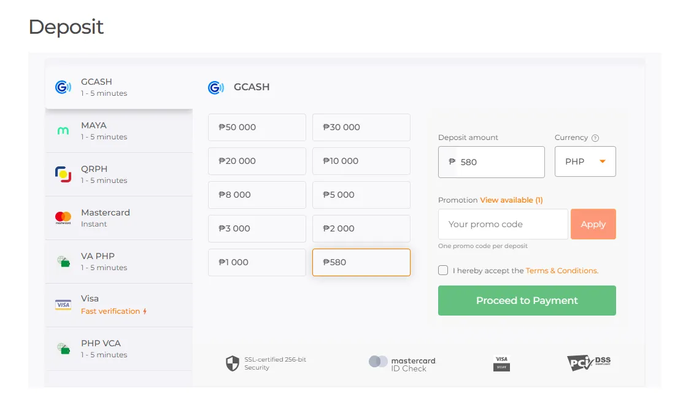Click the GCash logo icon in sidebar
The height and width of the screenshot is (396, 683).
[63, 87]
